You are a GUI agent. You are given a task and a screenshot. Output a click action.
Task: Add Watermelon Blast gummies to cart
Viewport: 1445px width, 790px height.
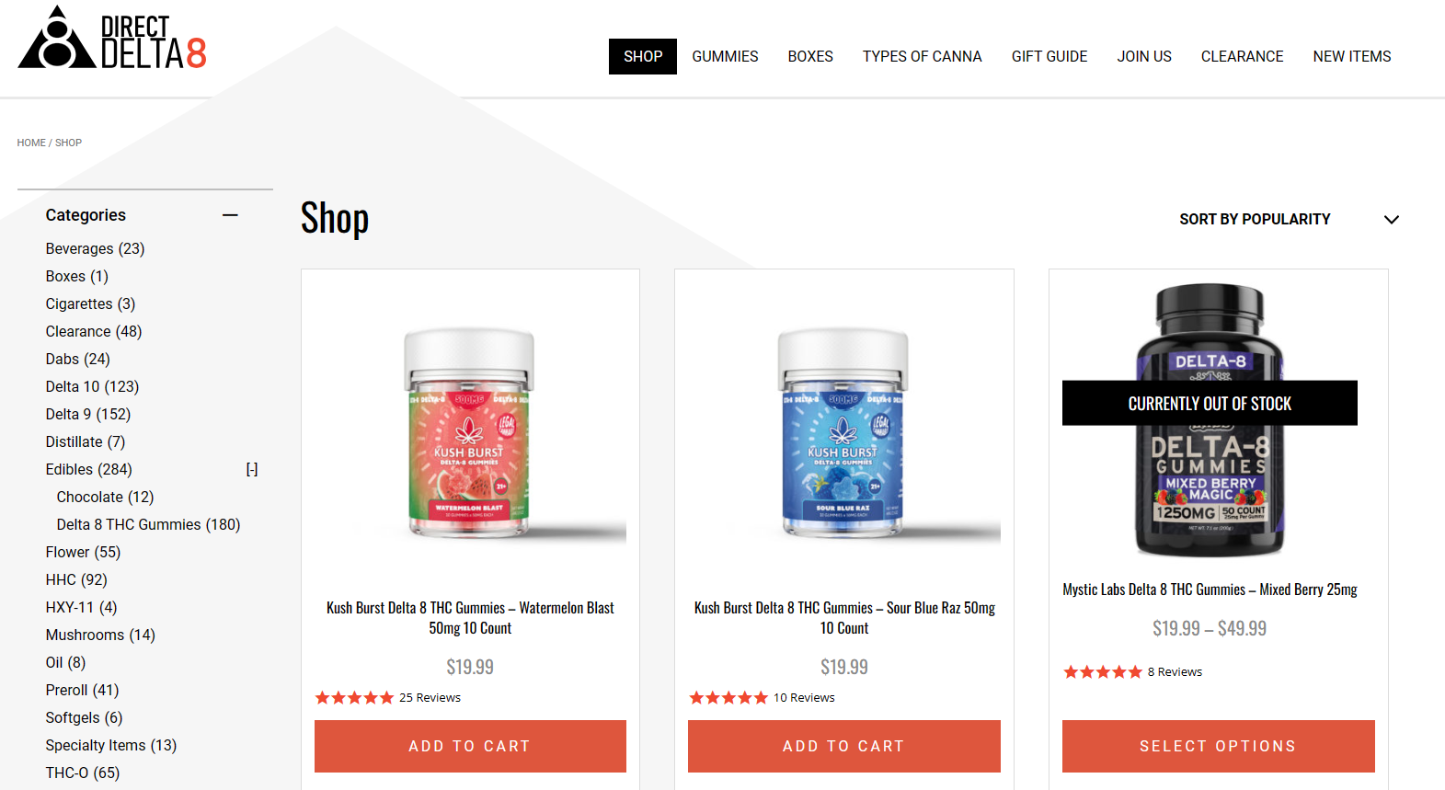tap(470, 746)
